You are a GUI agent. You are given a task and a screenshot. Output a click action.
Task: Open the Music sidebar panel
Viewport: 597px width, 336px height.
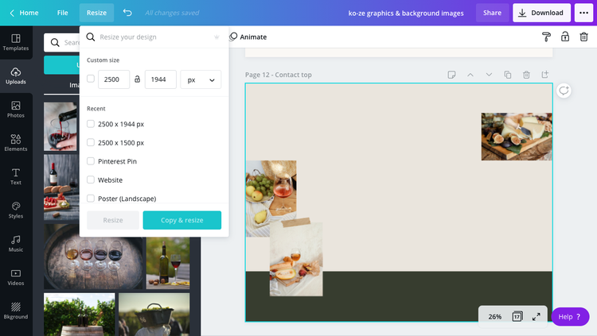click(16, 243)
